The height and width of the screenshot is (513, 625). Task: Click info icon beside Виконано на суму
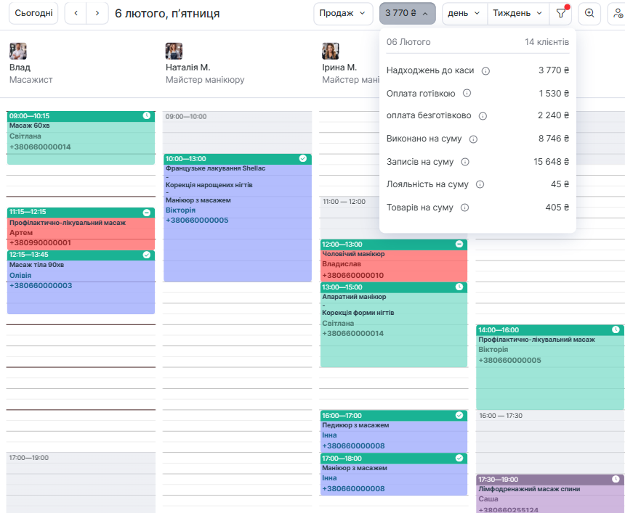coord(473,139)
